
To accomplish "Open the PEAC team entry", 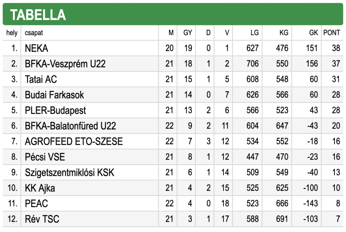I will 36,204.
